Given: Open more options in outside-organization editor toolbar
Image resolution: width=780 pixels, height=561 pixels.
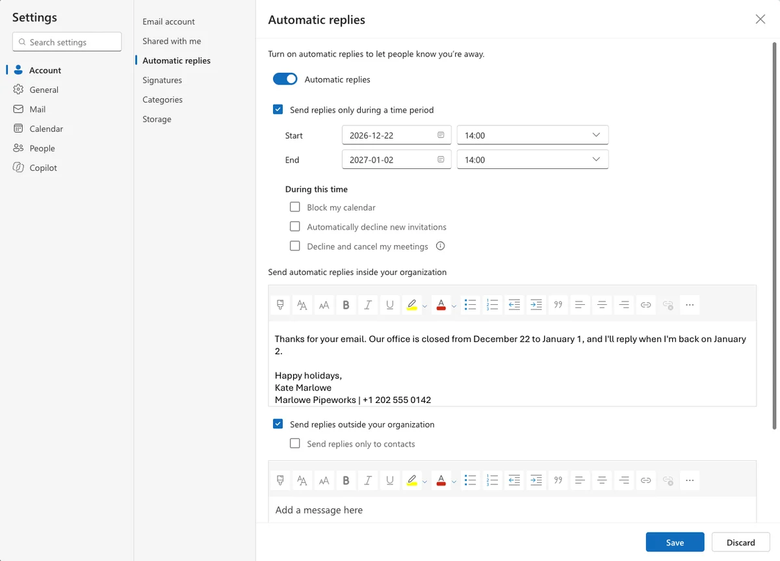Looking at the screenshot, I should [x=690, y=480].
